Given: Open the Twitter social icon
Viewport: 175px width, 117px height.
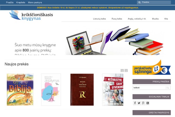Looking at the screenshot, I should (139, 103).
